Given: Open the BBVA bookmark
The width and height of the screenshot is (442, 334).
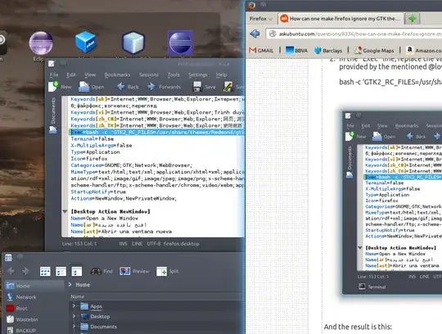Looking at the screenshot, I should pos(296,51).
